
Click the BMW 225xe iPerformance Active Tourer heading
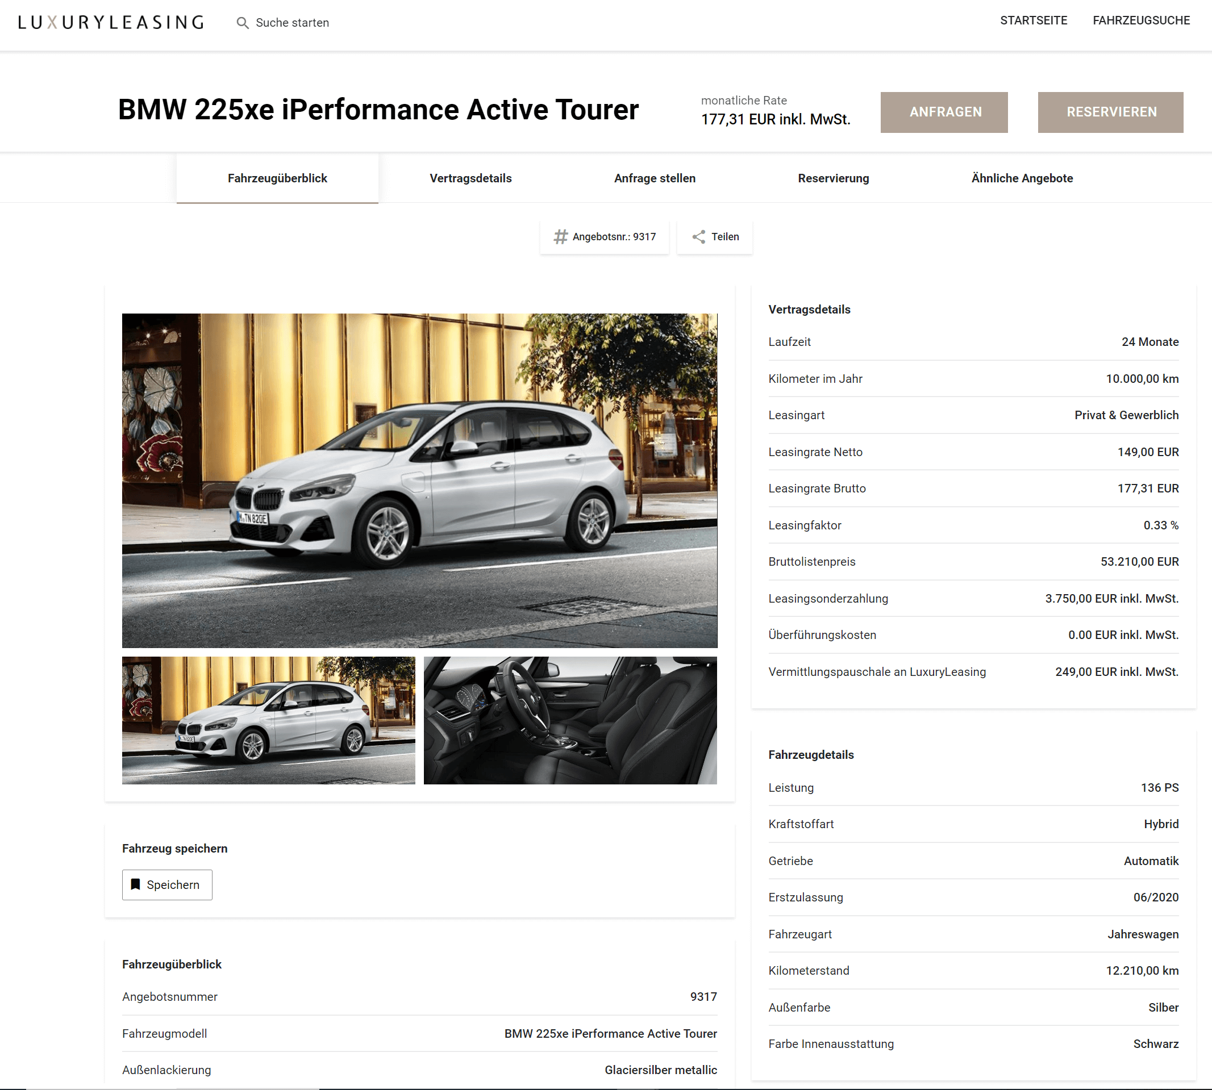378,110
